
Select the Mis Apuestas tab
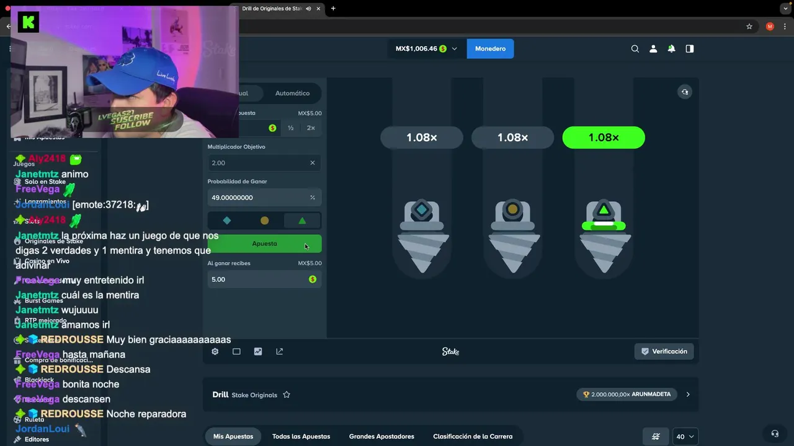coord(233,437)
